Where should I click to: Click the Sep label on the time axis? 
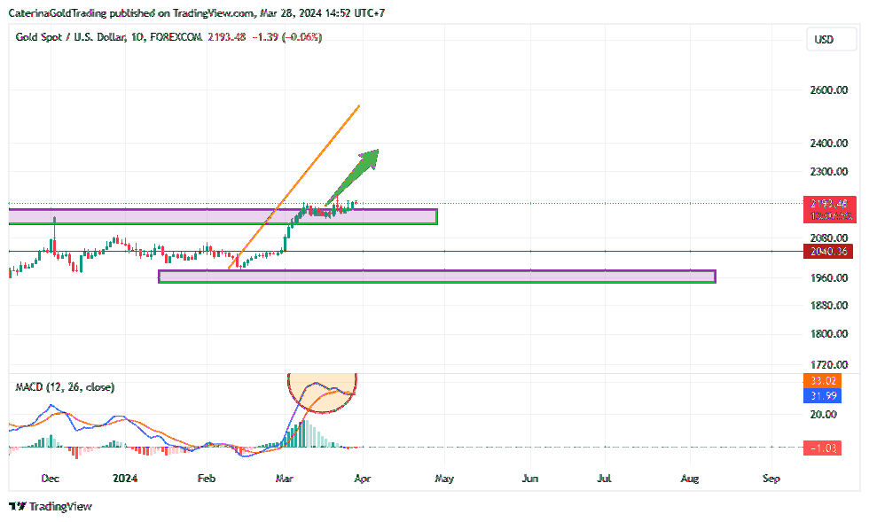coord(771,479)
